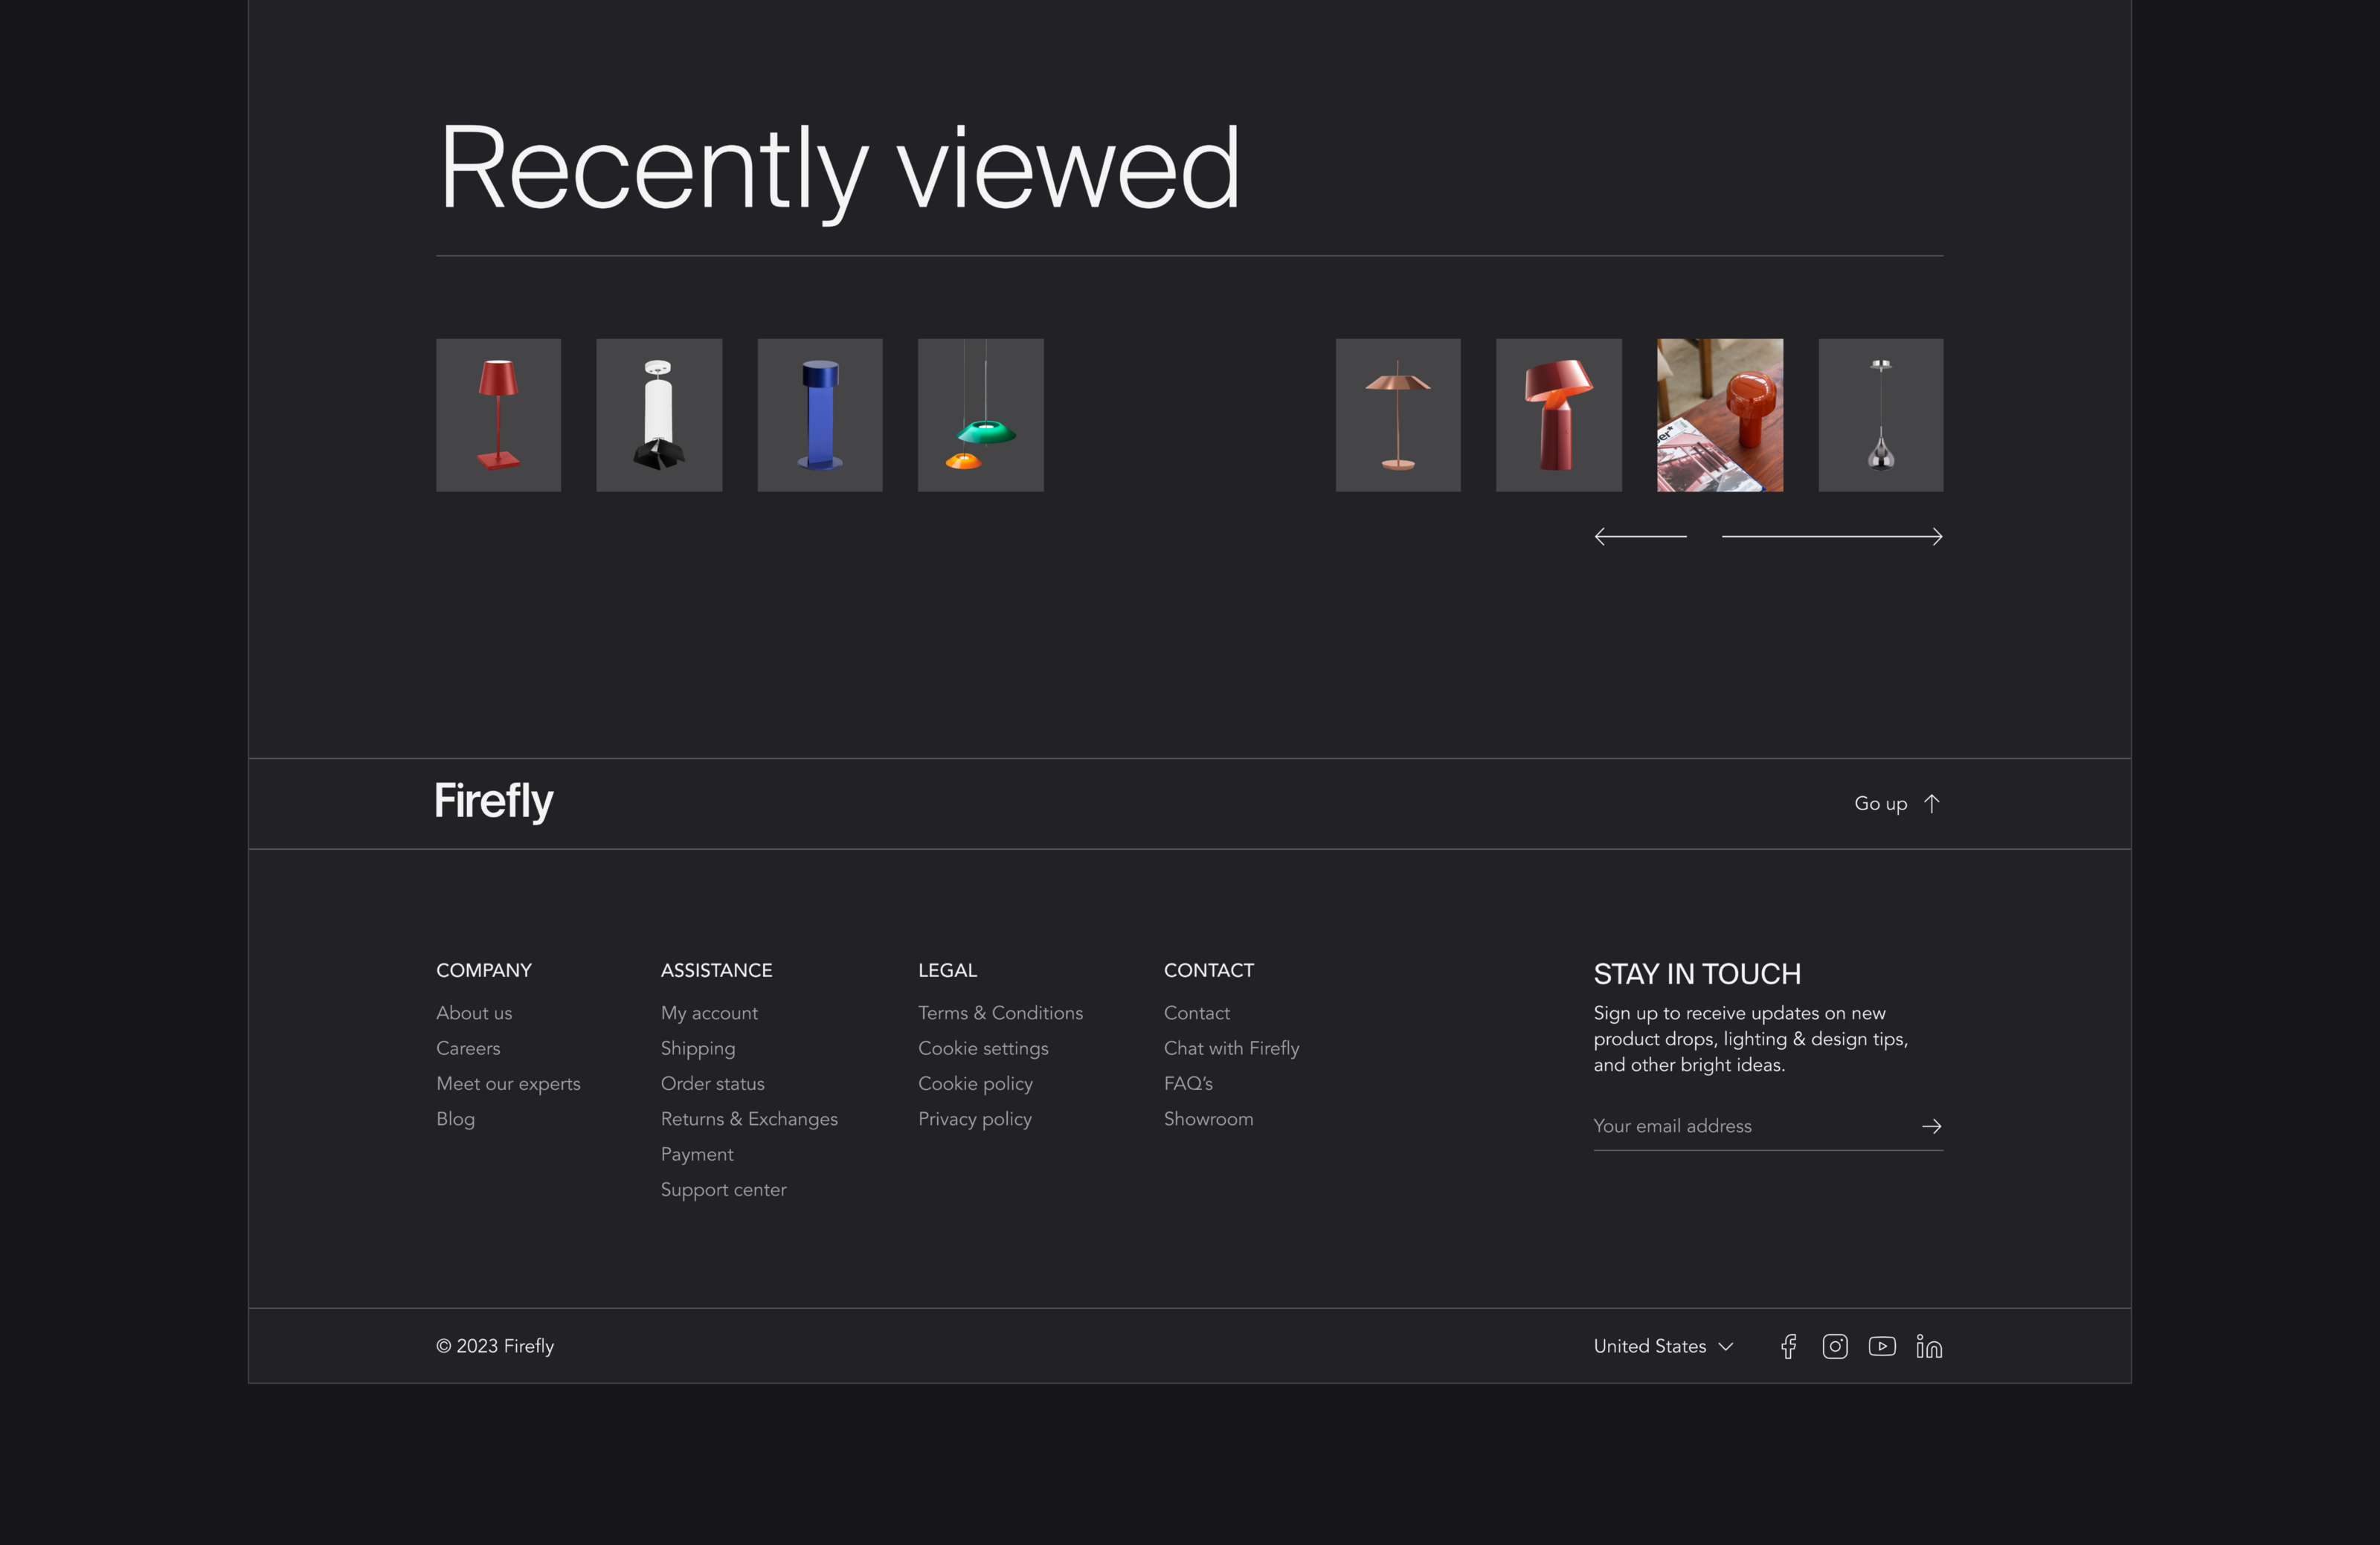Viewport: 2380px width, 1545px height.
Task: Select the red table lamp thumbnail
Action: pos(498,415)
